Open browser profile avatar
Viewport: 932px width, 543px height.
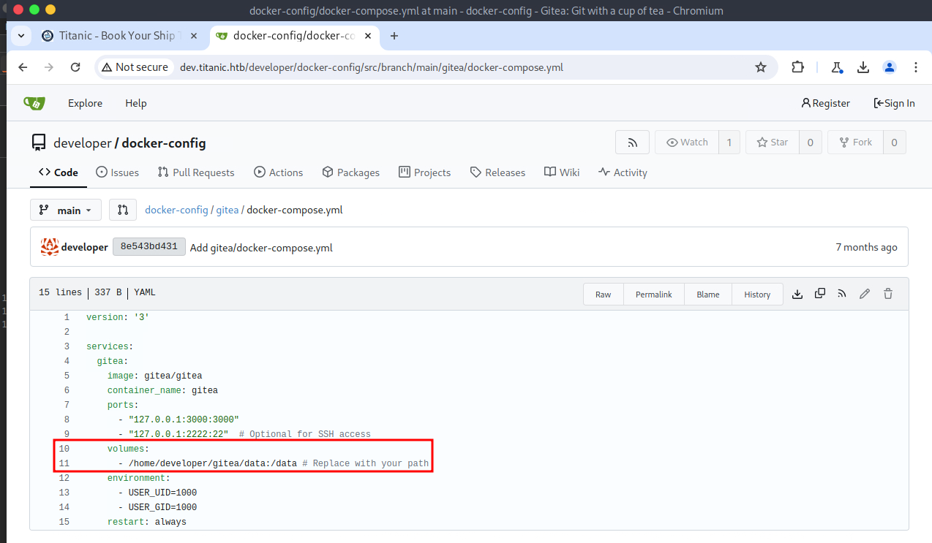pyautogui.click(x=890, y=67)
